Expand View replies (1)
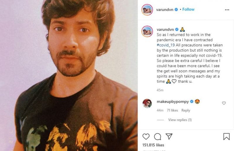This screenshot has width=234, height=151. click(180, 120)
